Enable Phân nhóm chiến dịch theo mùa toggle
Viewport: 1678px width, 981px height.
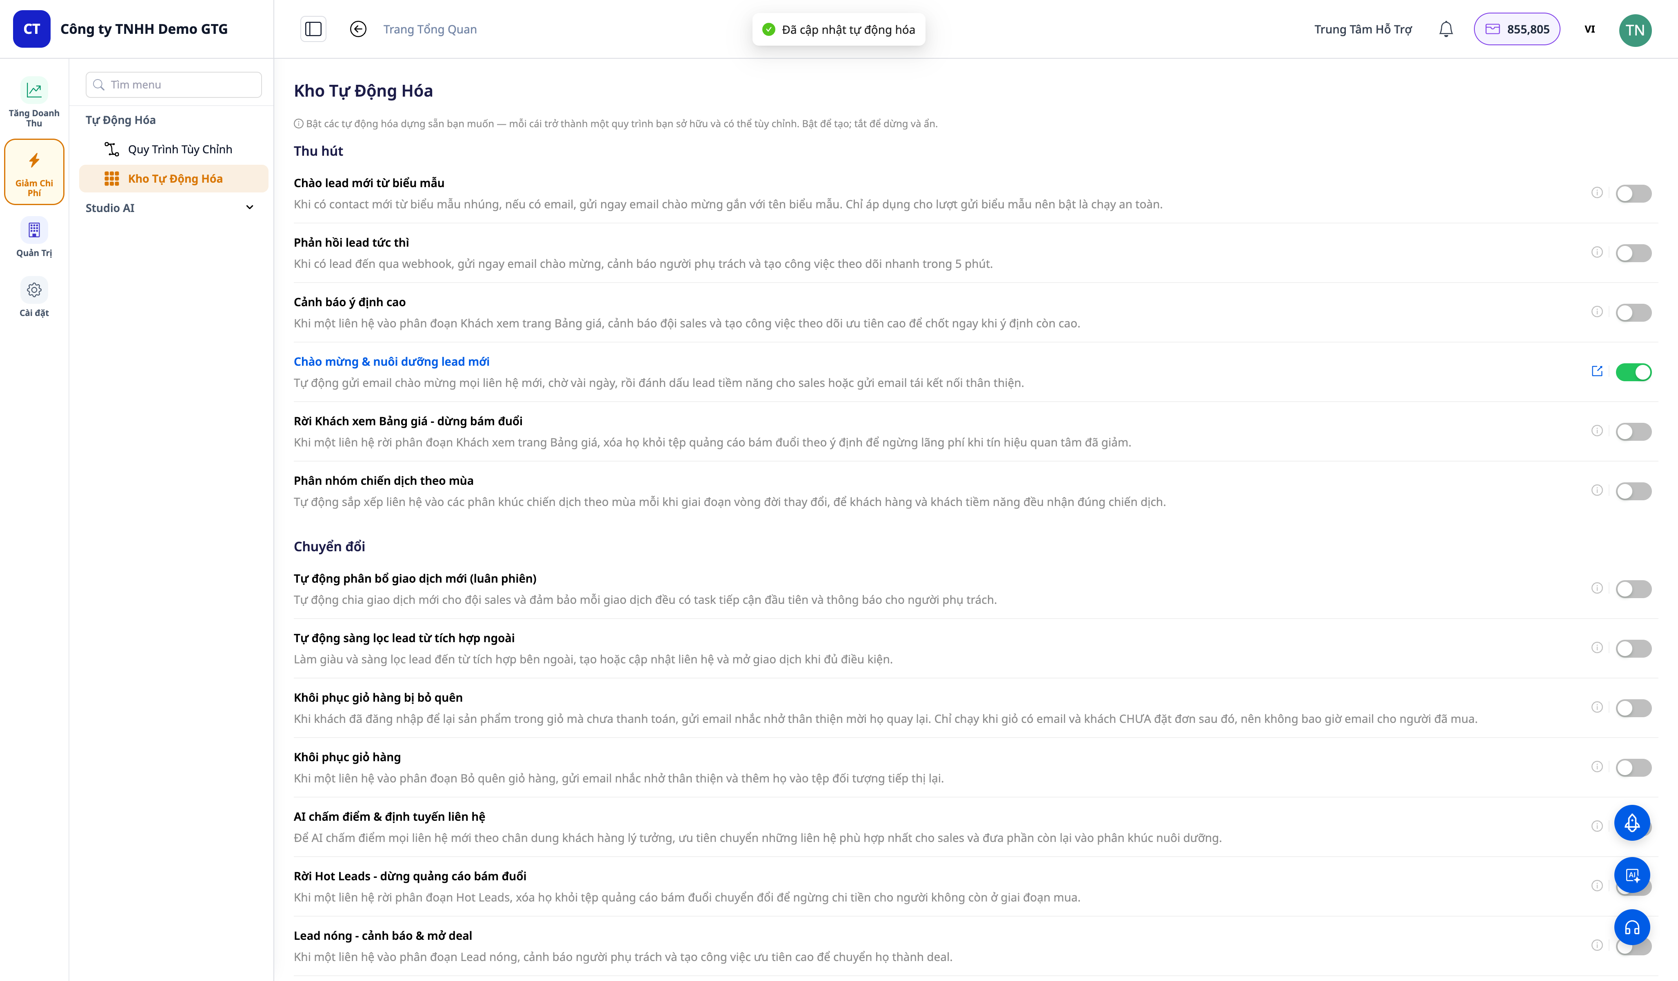tap(1634, 492)
